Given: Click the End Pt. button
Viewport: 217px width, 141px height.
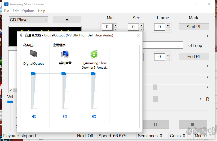Looking at the screenshot, I should click(x=194, y=57).
